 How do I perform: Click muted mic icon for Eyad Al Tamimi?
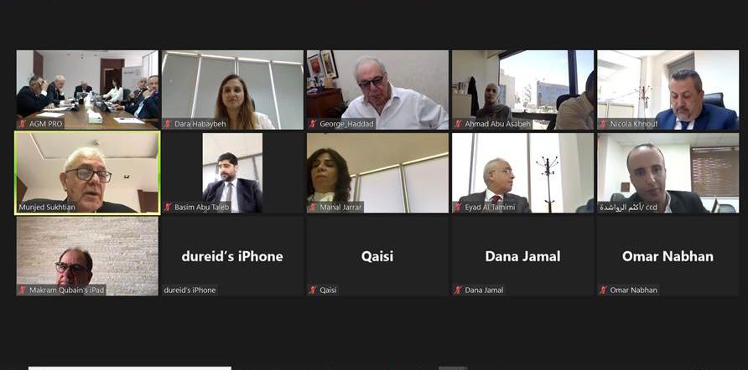coord(458,207)
